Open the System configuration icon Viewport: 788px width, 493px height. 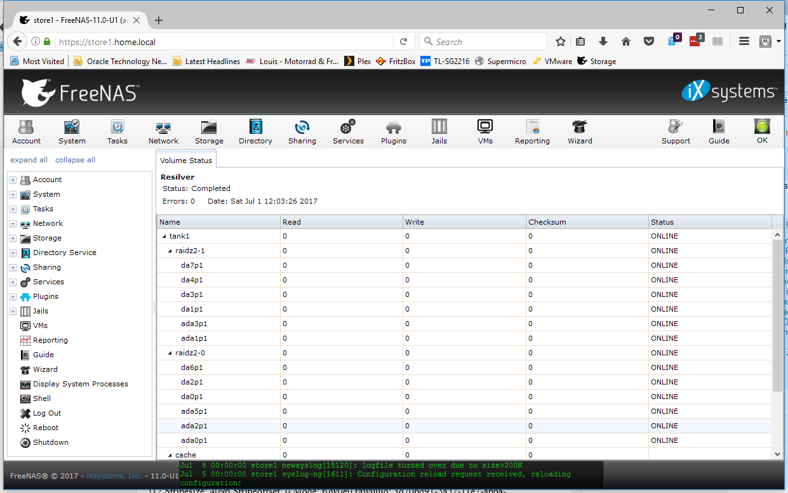point(71,131)
